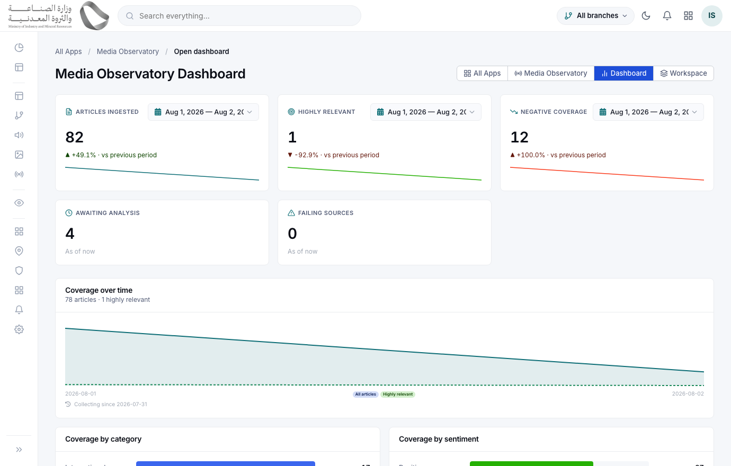The image size is (731, 466).
Task: Open the IS user avatar menu
Action: pyautogui.click(x=712, y=16)
